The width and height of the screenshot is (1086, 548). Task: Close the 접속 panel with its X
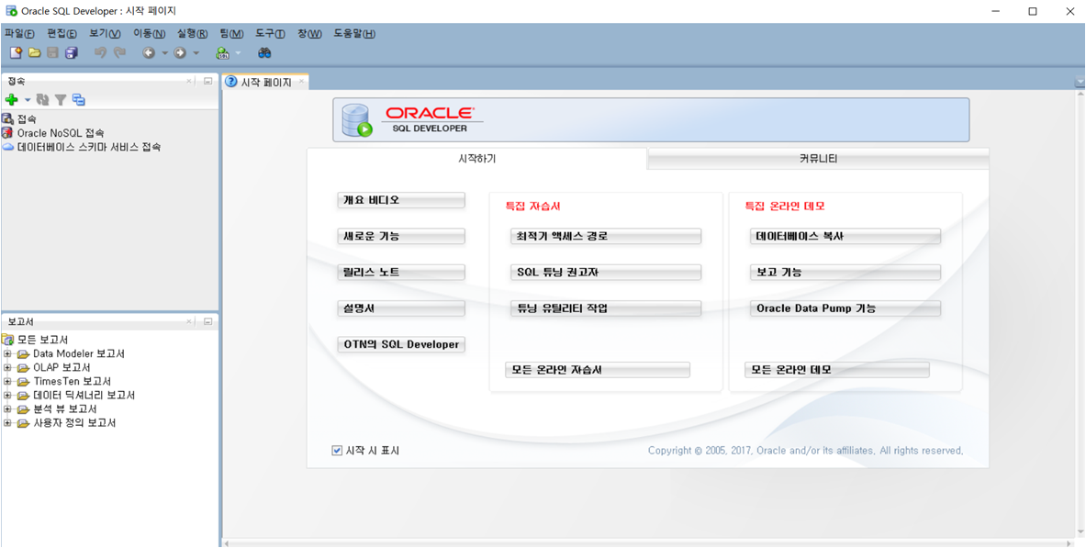pyautogui.click(x=189, y=81)
